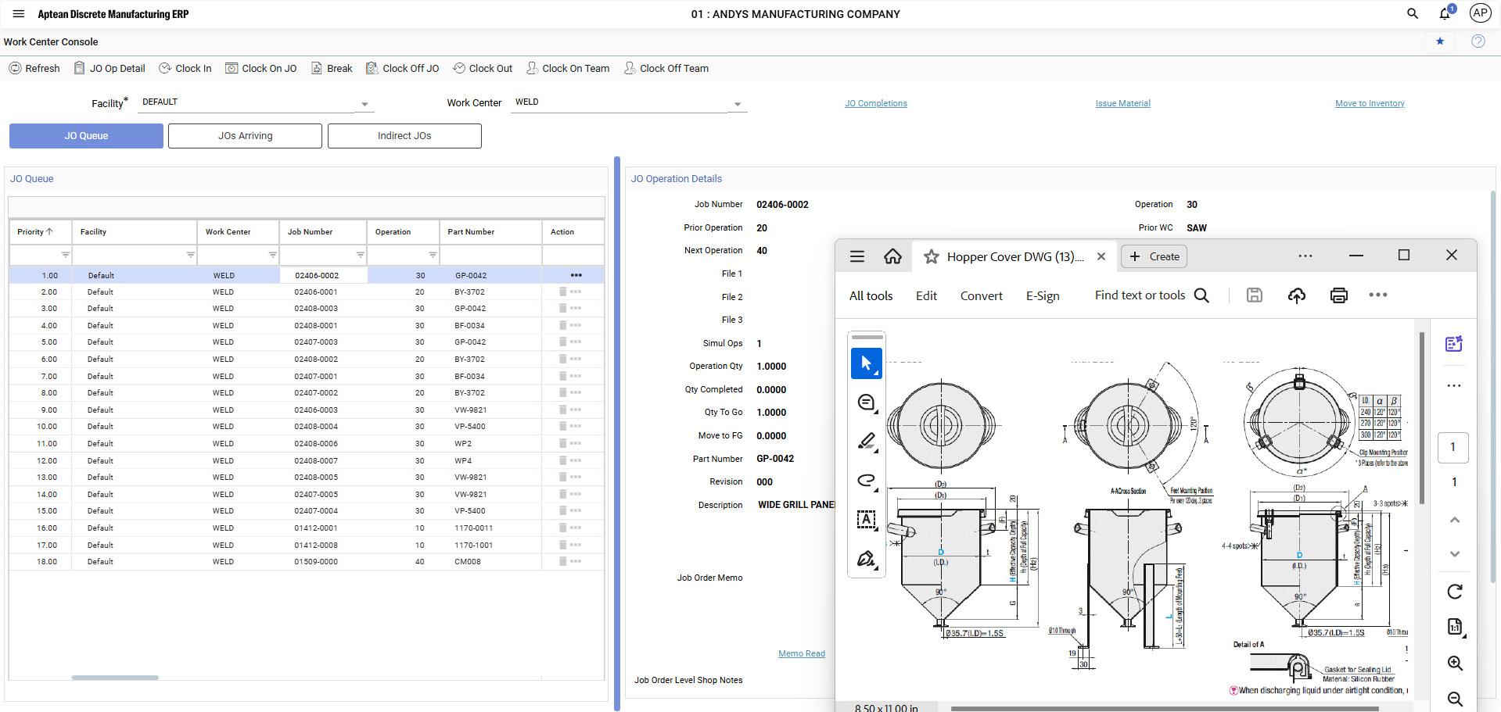Expand the Facility dropdown
The image size is (1501, 712).
tap(364, 104)
